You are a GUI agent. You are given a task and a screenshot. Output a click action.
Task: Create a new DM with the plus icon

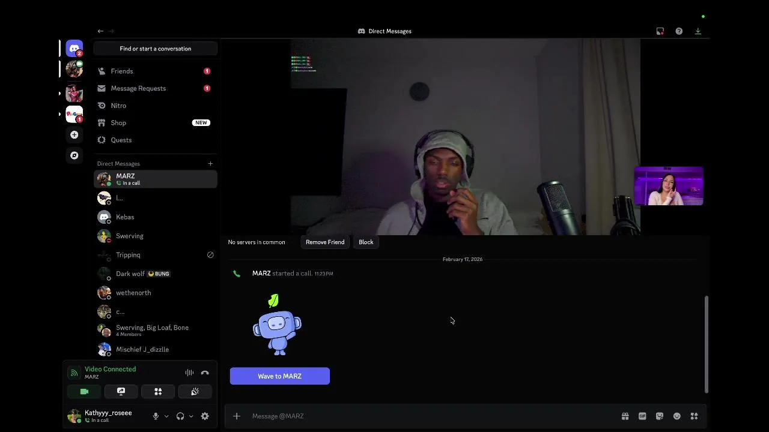pyautogui.click(x=210, y=163)
